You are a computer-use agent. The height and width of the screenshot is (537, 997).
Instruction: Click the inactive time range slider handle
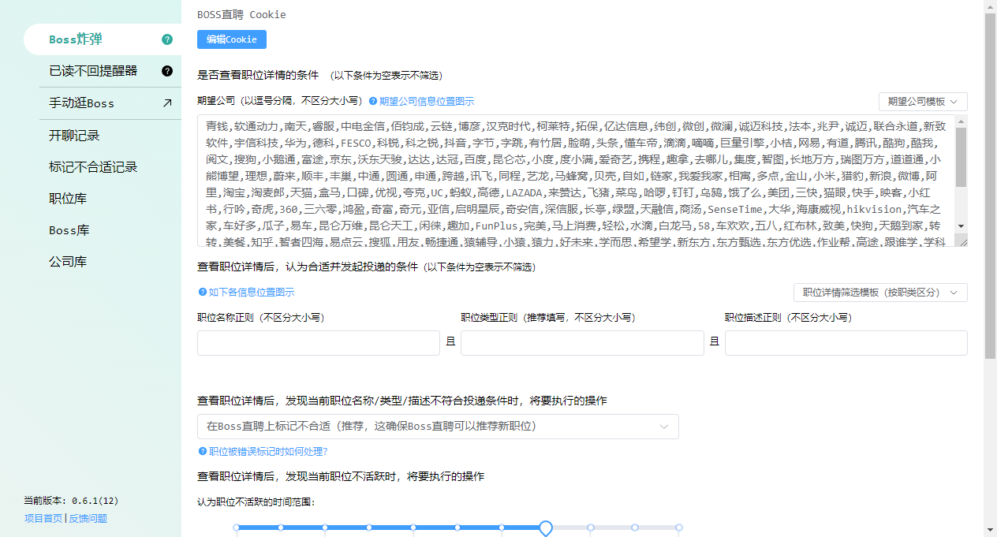coord(545,528)
